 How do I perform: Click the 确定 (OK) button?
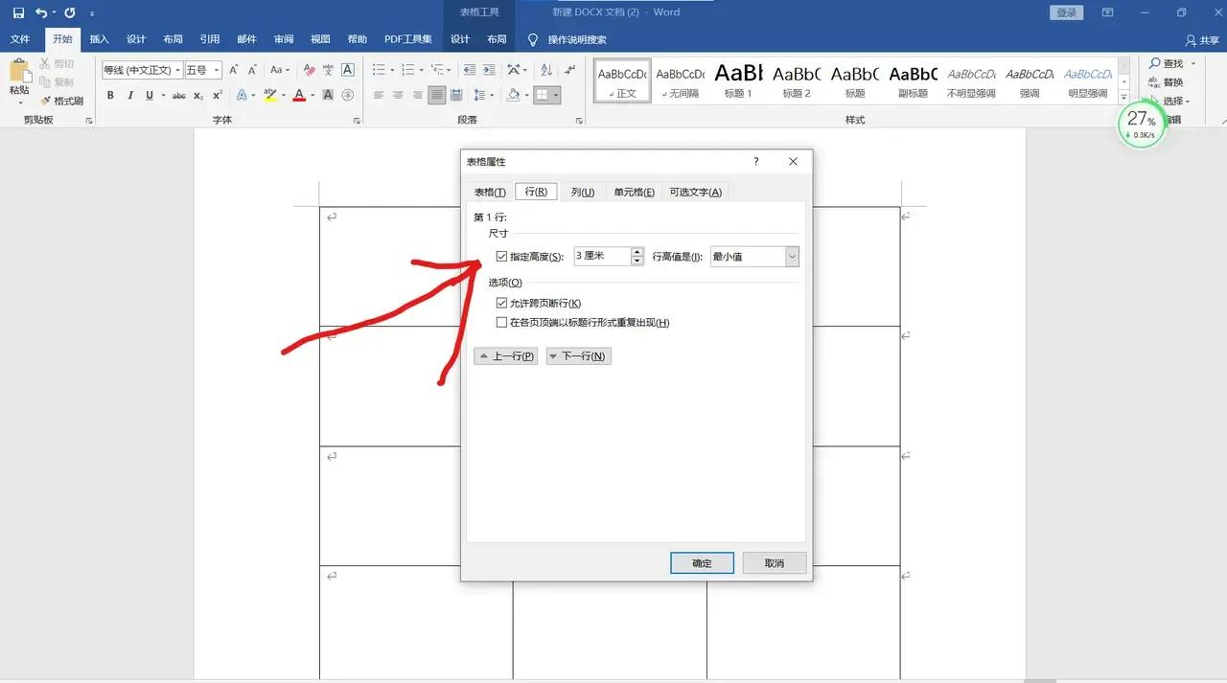(703, 563)
